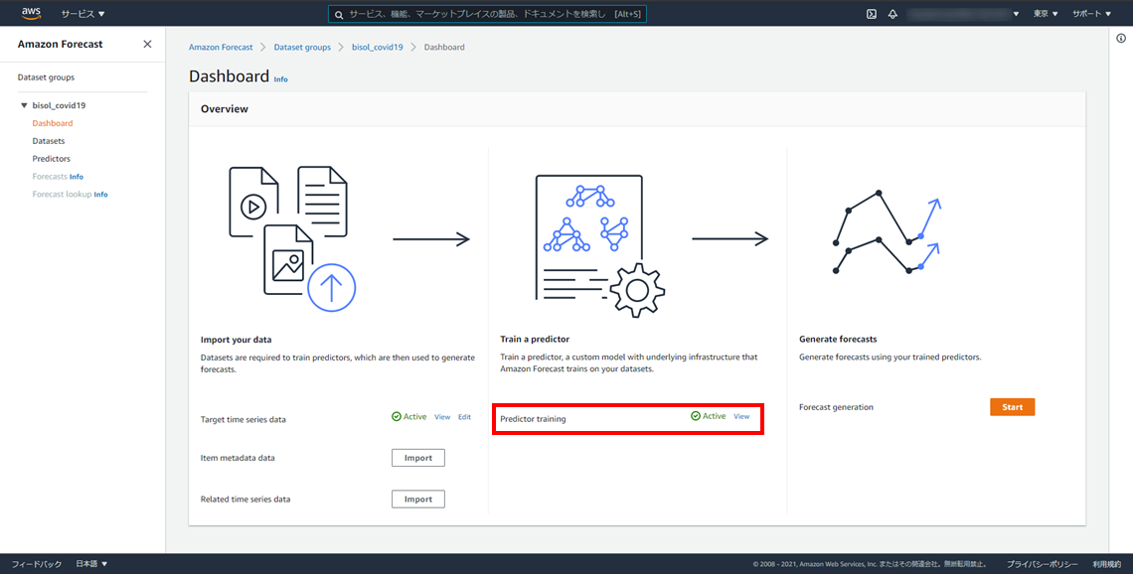Open the 日本語 language selector

91,564
